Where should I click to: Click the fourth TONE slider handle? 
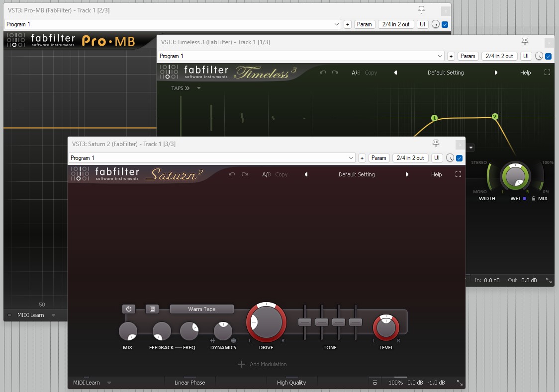[x=356, y=322]
